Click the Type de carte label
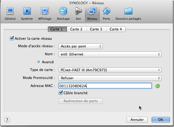 42,70
